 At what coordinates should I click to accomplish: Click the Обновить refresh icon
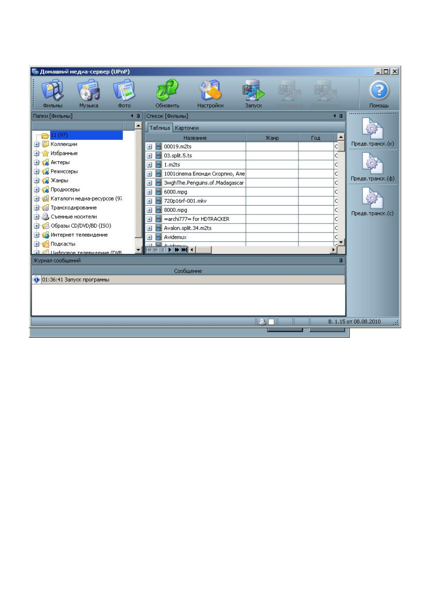click(x=167, y=90)
